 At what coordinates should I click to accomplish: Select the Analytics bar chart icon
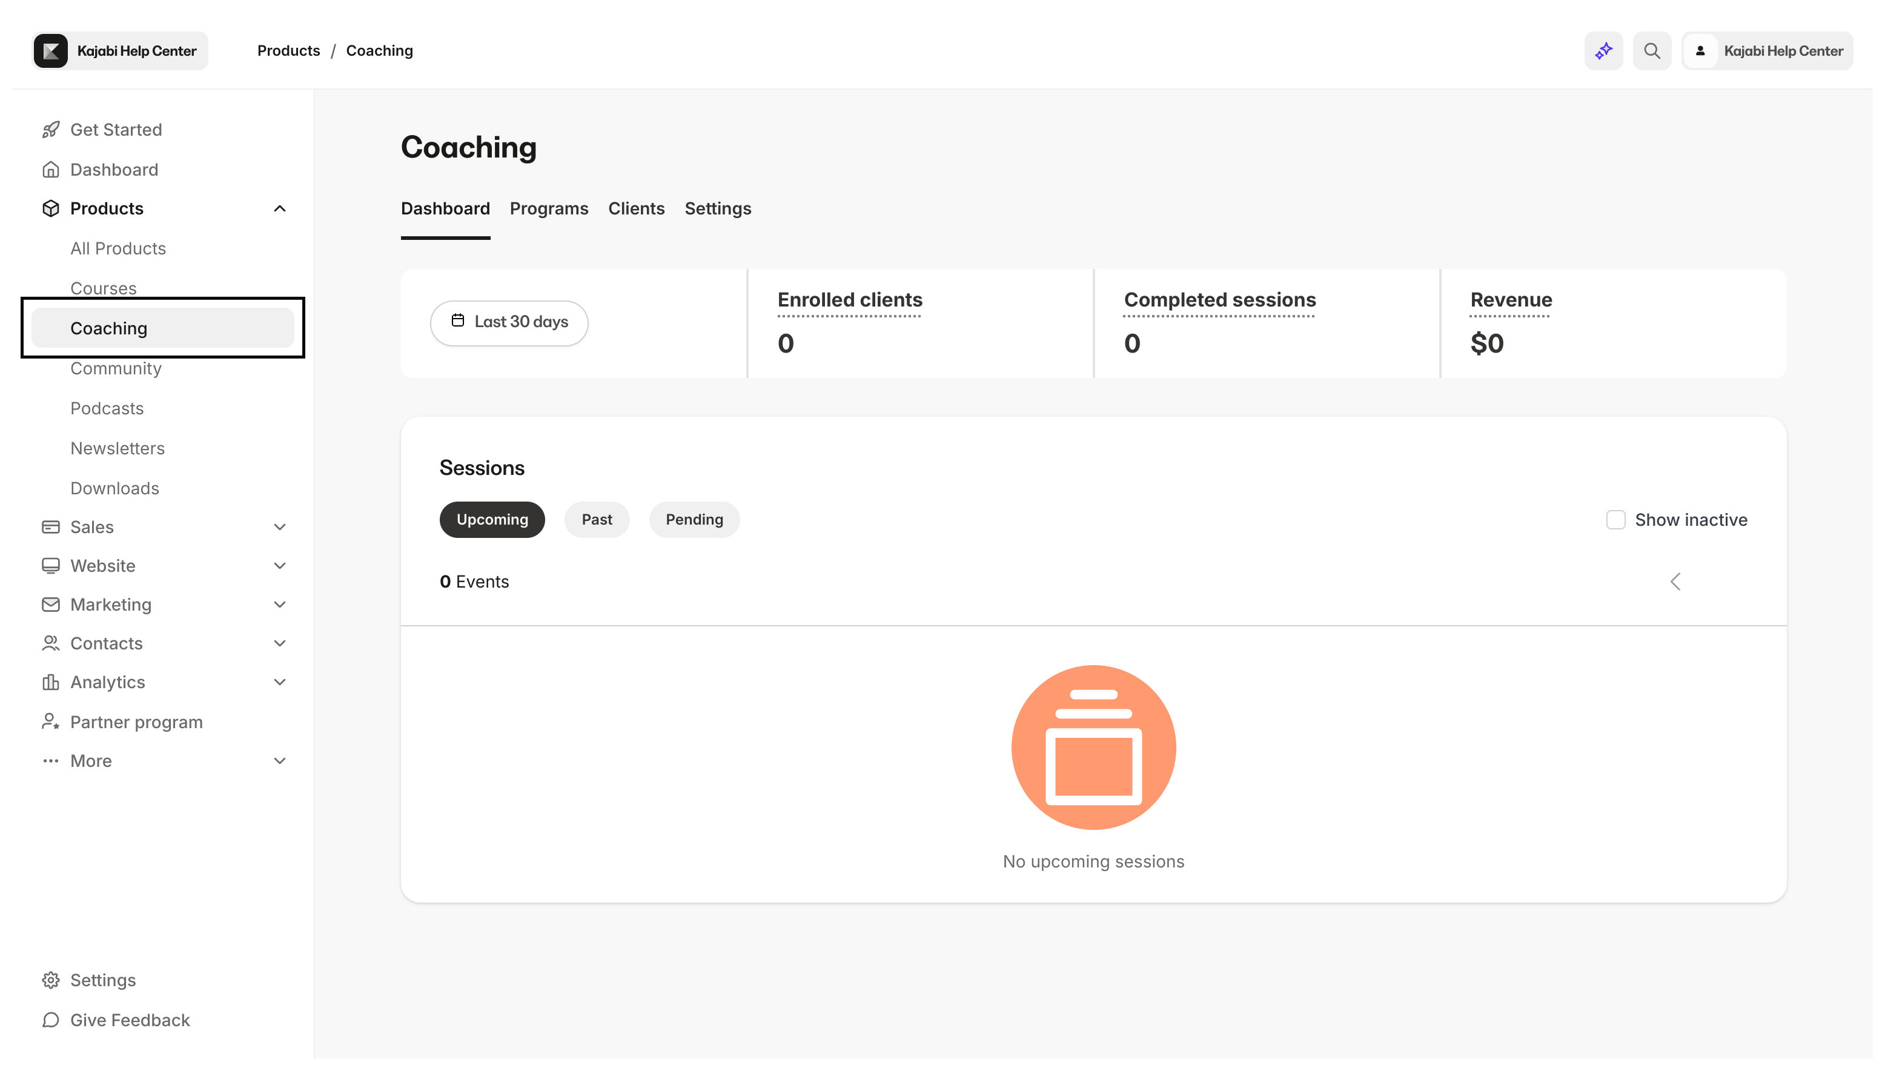click(50, 682)
